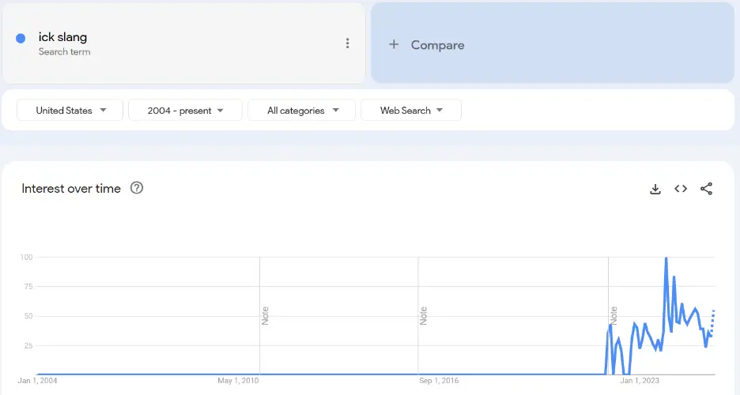Screen dimensions: 740x395
Task: Click the Interest over time heading
Action: pyautogui.click(x=71, y=189)
